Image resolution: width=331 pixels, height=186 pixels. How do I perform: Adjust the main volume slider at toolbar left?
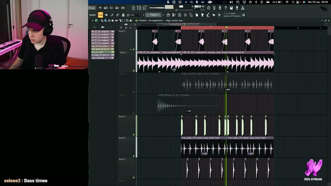pyautogui.click(x=92, y=15)
